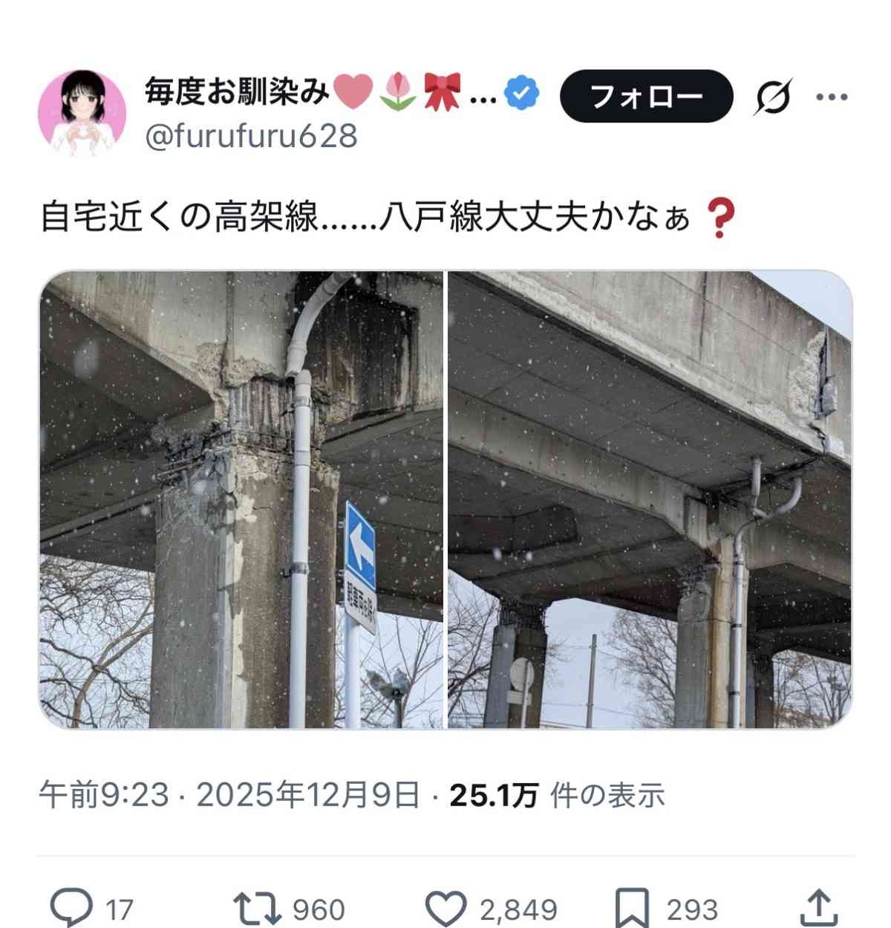
Task: Click the 25.1万 view count
Action: tap(494, 796)
